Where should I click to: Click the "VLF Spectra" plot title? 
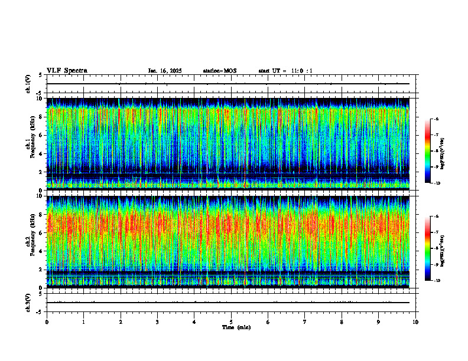[67, 71]
